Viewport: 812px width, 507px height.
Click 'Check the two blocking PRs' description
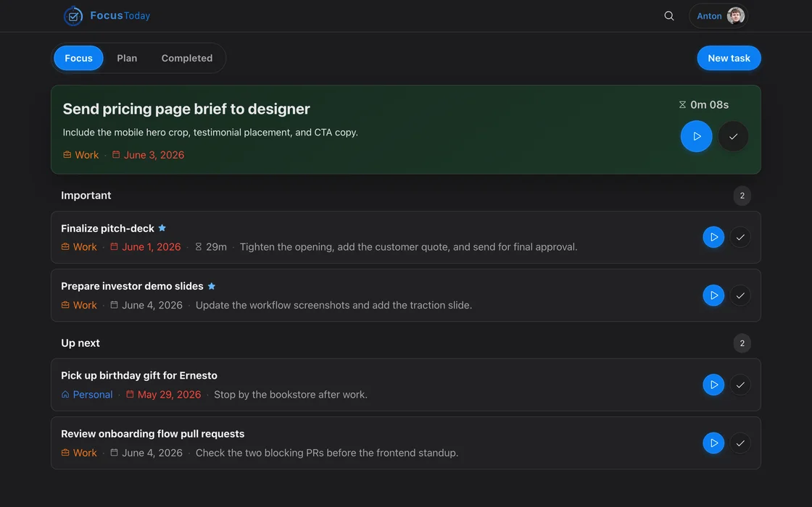327,453
